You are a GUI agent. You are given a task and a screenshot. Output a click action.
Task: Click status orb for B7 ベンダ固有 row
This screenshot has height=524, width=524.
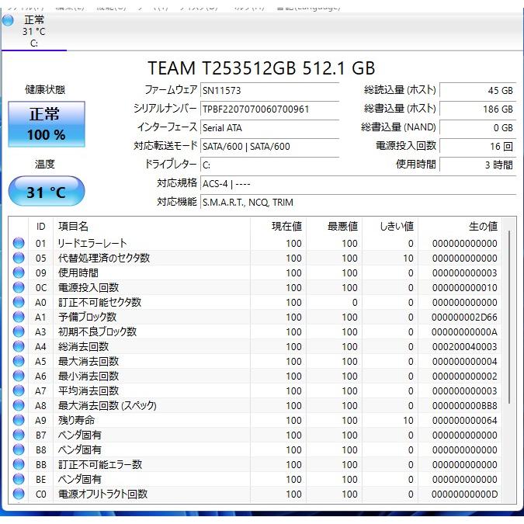pyautogui.click(x=19, y=435)
